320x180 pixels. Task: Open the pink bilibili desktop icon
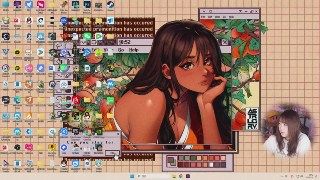coord(29,68)
